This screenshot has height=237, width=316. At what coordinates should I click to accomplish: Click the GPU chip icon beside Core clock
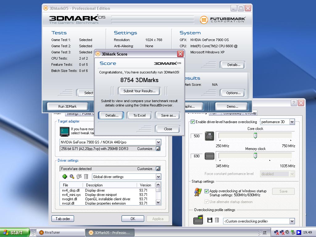point(210,136)
